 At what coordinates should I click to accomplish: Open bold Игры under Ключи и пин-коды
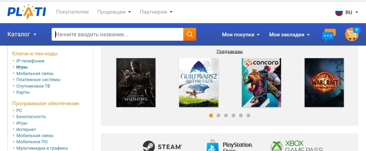pyautogui.click(x=22, y=67)
